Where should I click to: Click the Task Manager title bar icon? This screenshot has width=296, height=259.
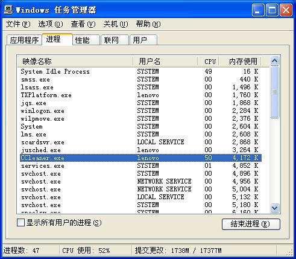pos(8,10)
